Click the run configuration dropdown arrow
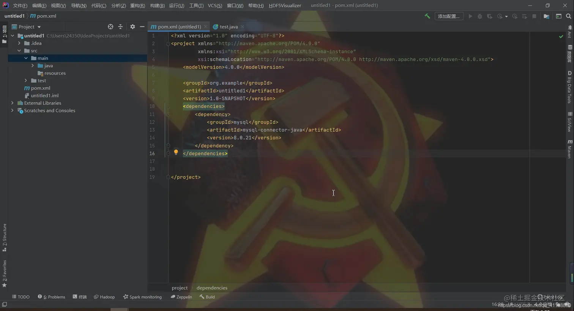The image size is (574, 311). pos(506,16)
